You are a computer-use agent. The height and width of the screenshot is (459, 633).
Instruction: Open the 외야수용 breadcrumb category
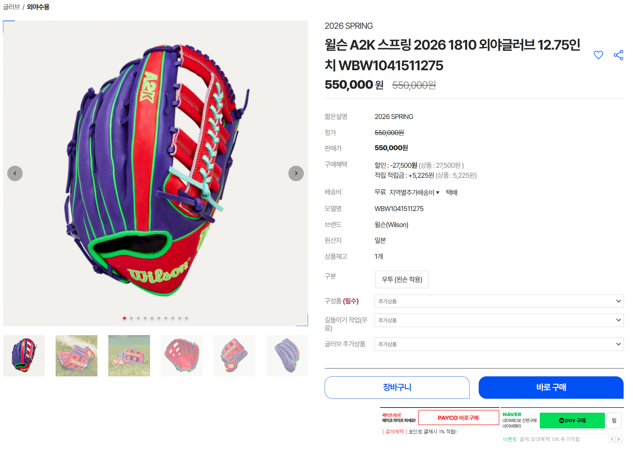38,7
